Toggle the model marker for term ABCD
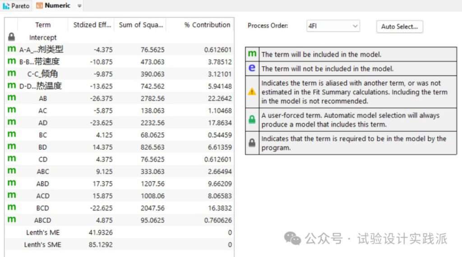This screenshot has width=462, height=257. click(11, 219)
